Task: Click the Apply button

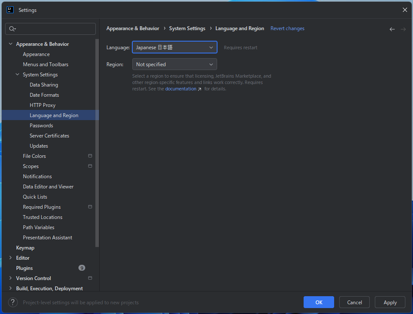Action: coord(390,302)
